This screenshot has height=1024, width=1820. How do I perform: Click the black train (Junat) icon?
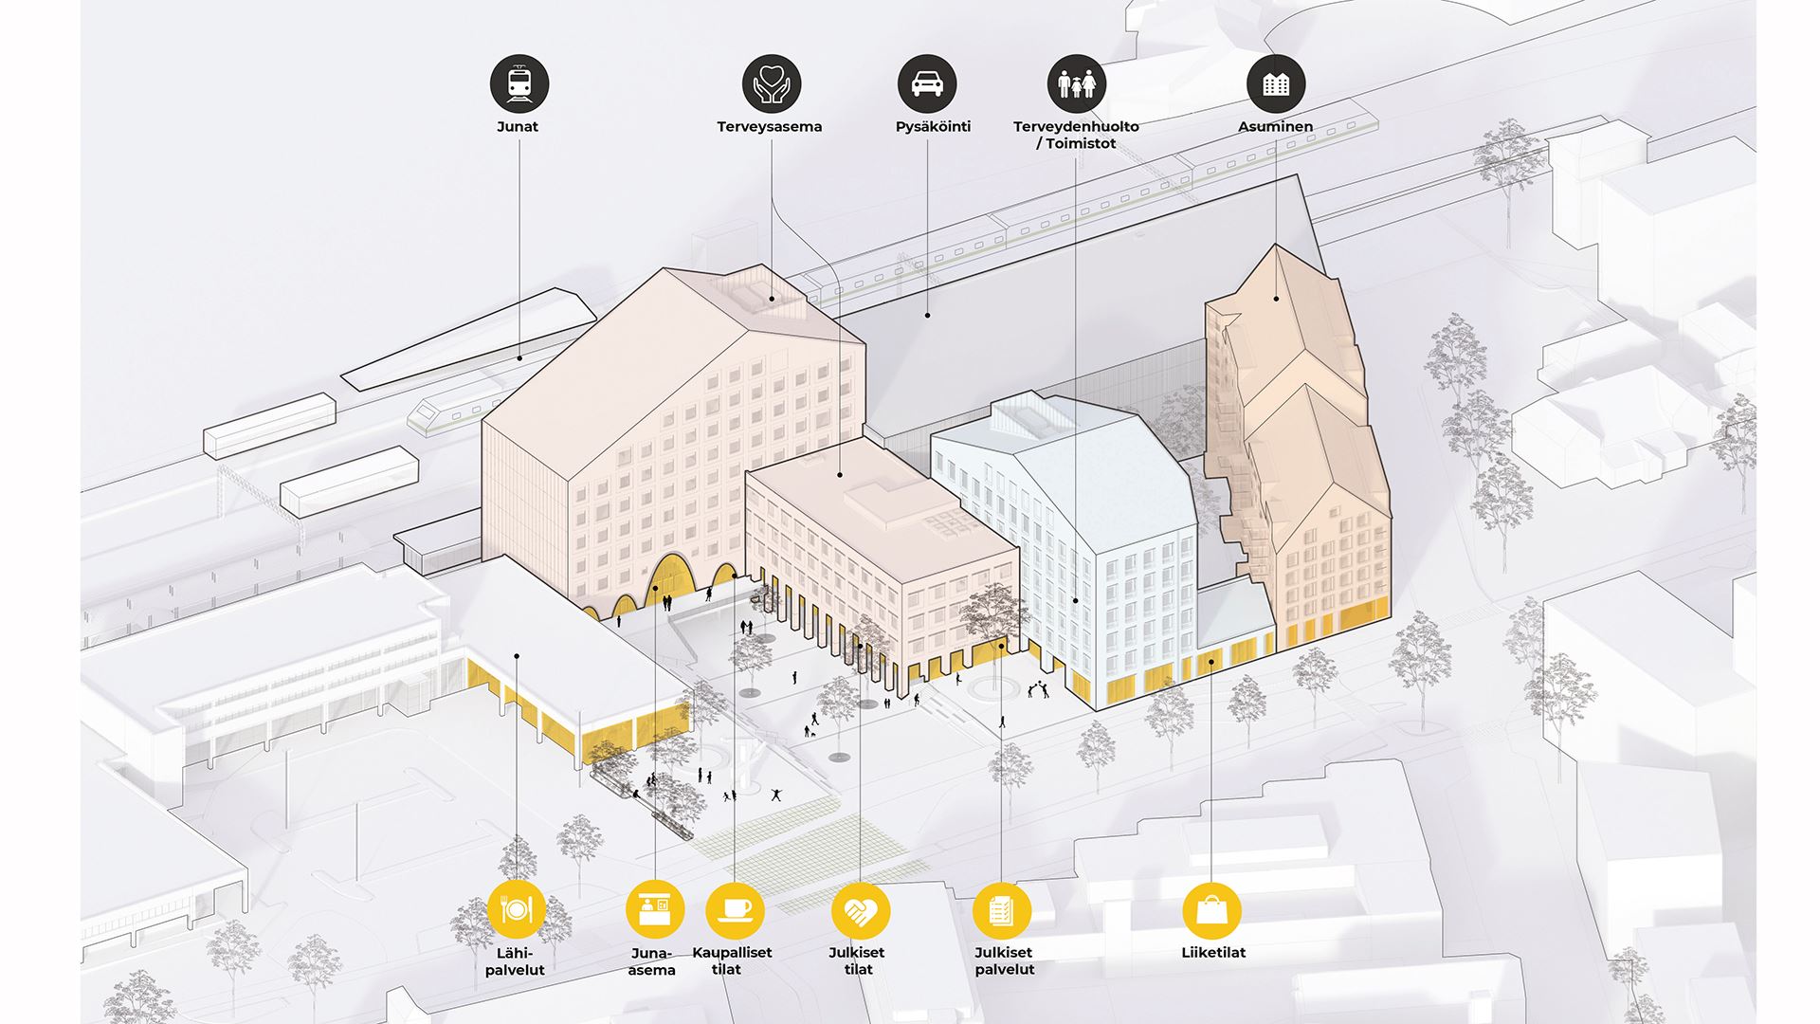coord(519,83)
